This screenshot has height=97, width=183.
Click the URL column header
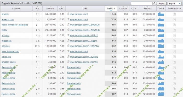tap(85, 9)
